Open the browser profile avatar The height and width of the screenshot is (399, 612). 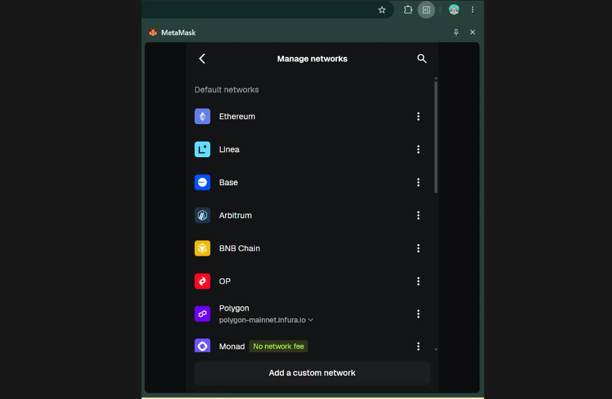point(454,10)
